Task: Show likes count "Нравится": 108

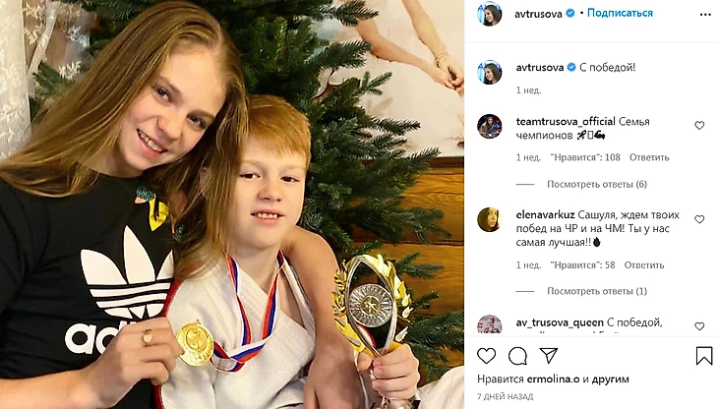Action: point(585,157)
